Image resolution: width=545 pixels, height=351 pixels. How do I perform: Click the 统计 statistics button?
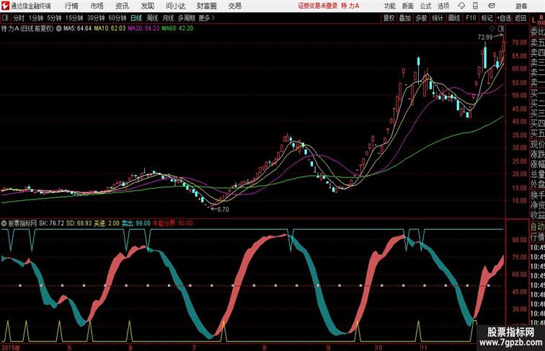438,18
